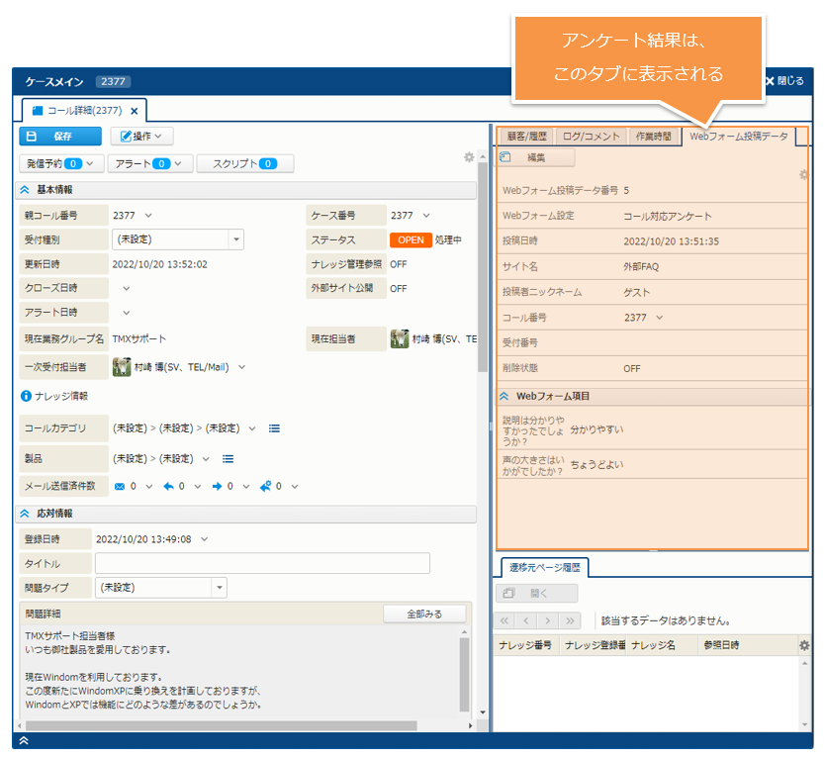
Task: Collapse the 基本情報 section
Action: coord(26,189)
